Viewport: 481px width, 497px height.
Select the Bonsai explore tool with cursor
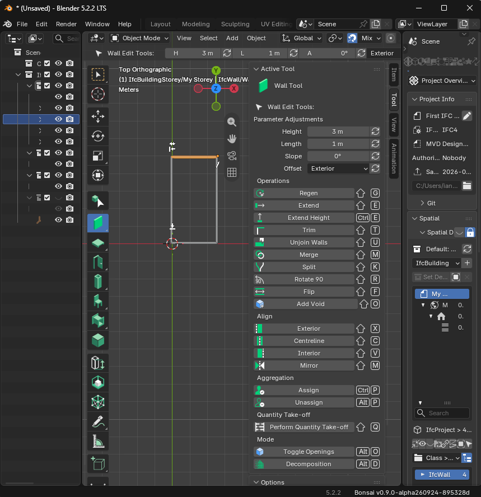(98, 200)
